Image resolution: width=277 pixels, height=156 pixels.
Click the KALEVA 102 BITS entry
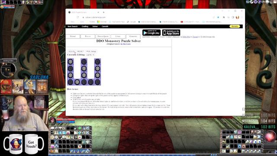260,127
